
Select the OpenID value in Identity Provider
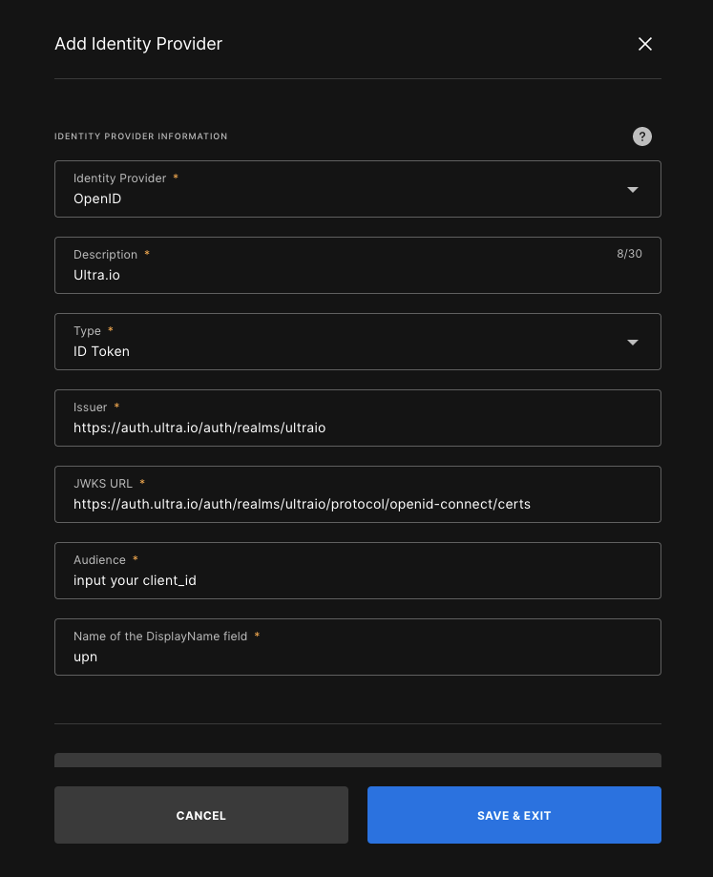tap(97, 198)
